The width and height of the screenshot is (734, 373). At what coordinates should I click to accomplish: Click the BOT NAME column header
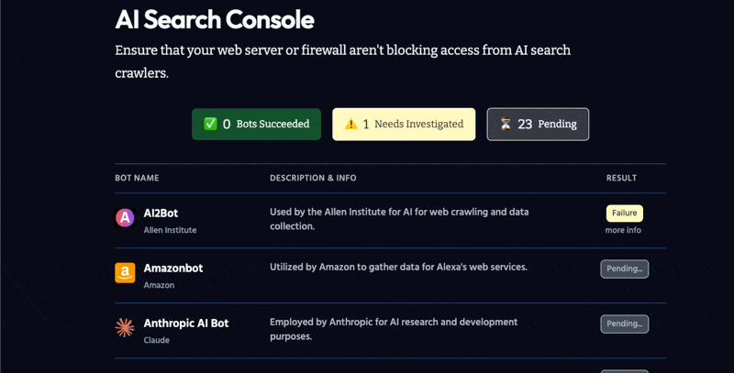pyautogui.click(x=137, y=178)
